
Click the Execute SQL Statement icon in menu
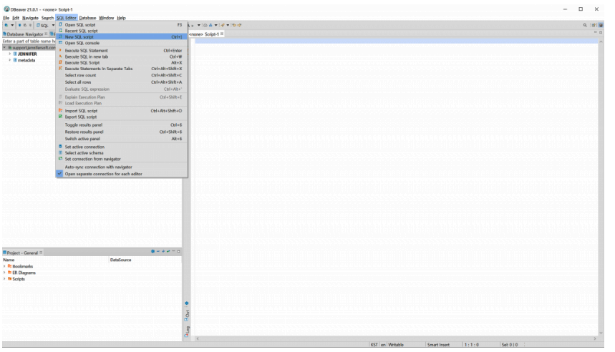pyautogui.click(x=59, y=51)
